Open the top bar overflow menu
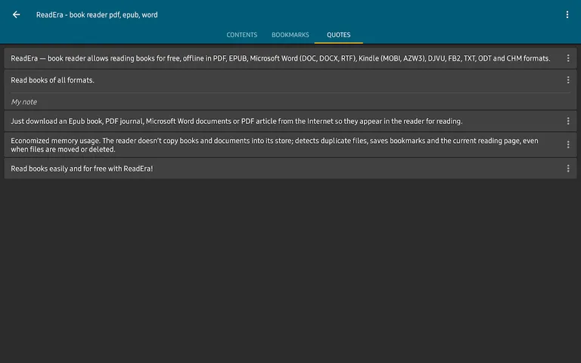 [567, 14]
